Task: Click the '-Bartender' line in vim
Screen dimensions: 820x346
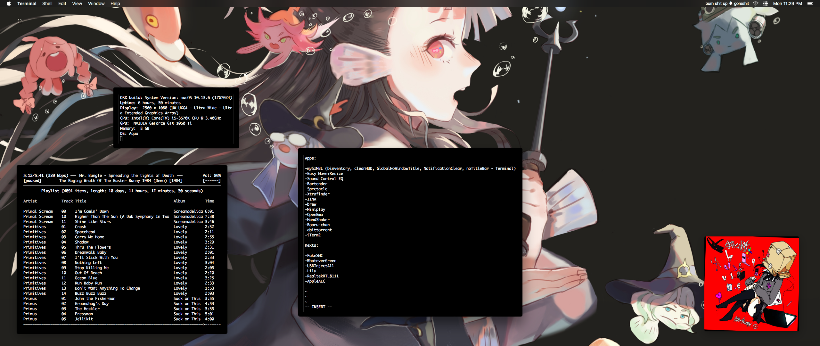Action: (316, 184)
